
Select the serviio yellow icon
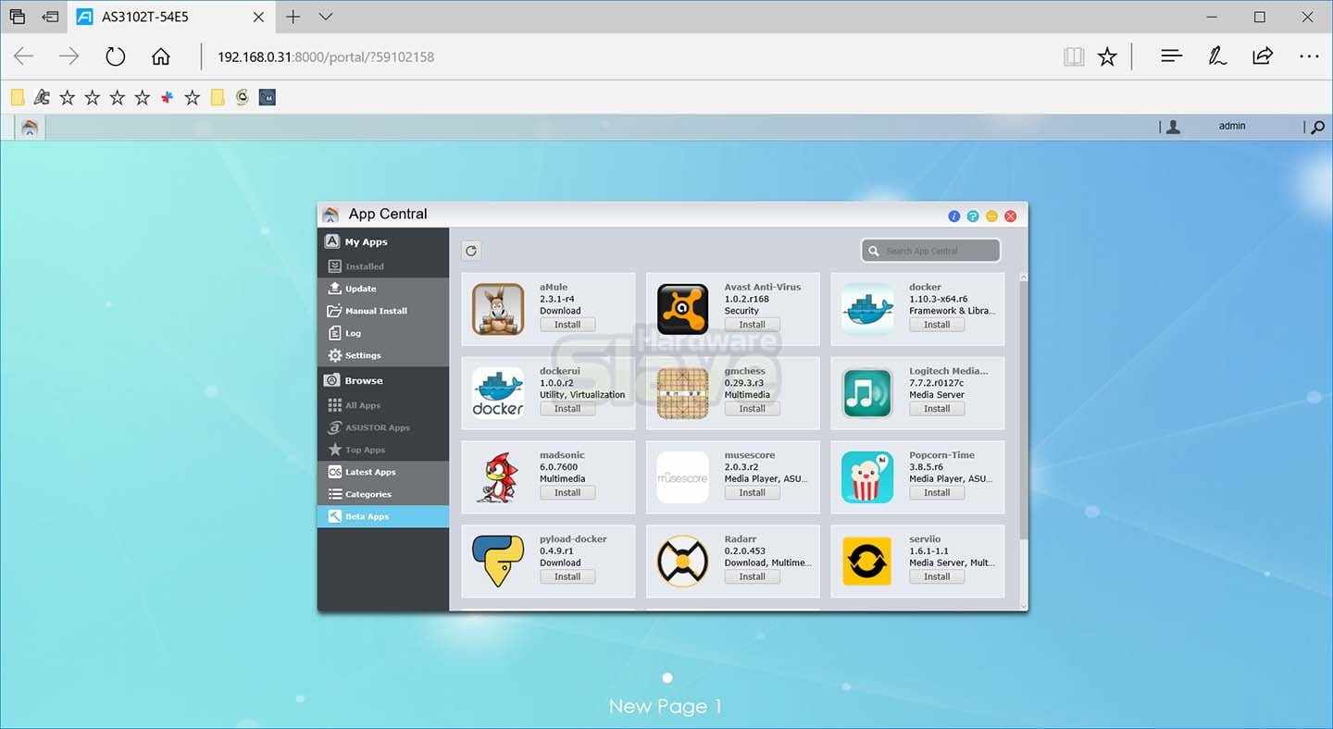(867, 562)
